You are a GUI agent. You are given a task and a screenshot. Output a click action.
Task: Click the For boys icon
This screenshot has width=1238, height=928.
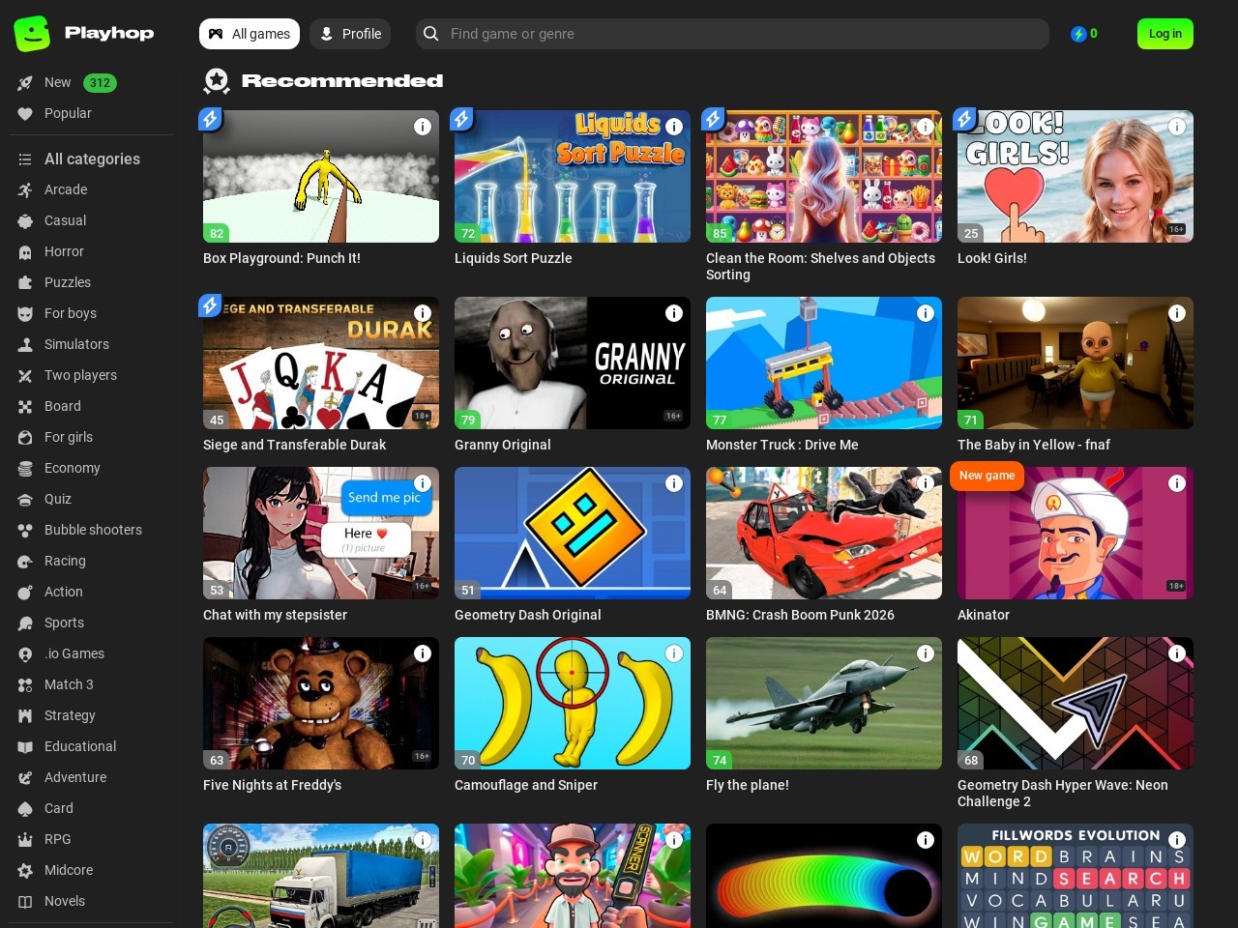25,314
